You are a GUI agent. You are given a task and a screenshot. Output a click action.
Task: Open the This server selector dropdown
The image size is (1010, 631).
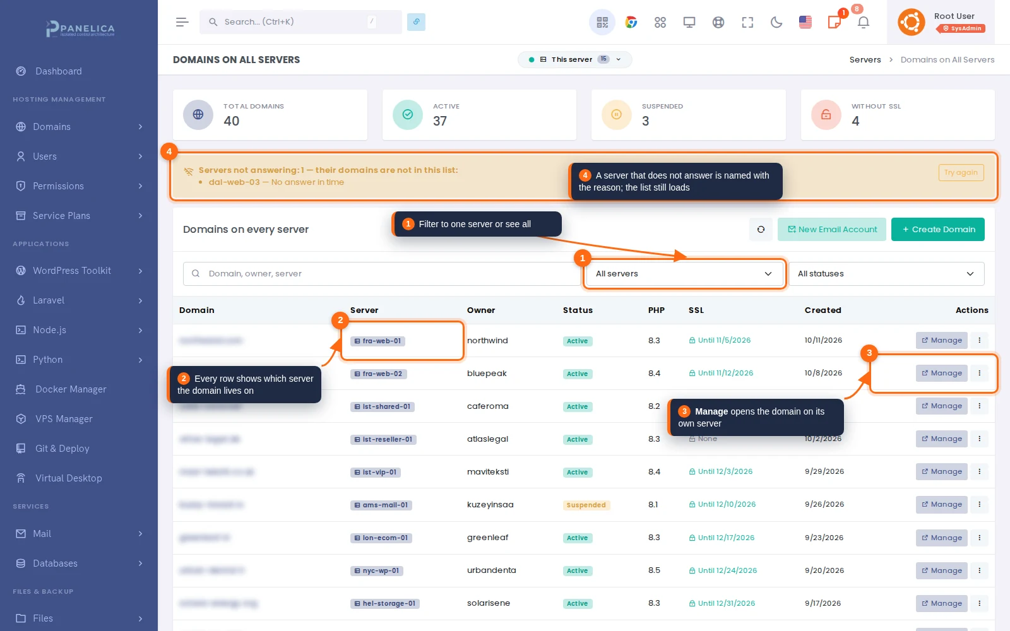point(574,59)
